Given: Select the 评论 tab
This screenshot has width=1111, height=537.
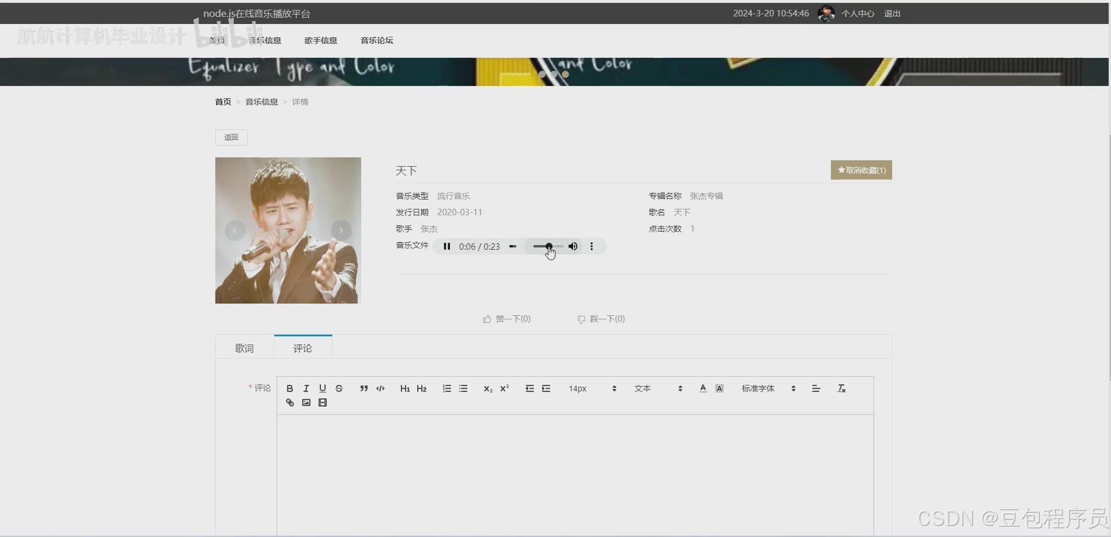Looking at the screenshot, I should click(303, 348).
